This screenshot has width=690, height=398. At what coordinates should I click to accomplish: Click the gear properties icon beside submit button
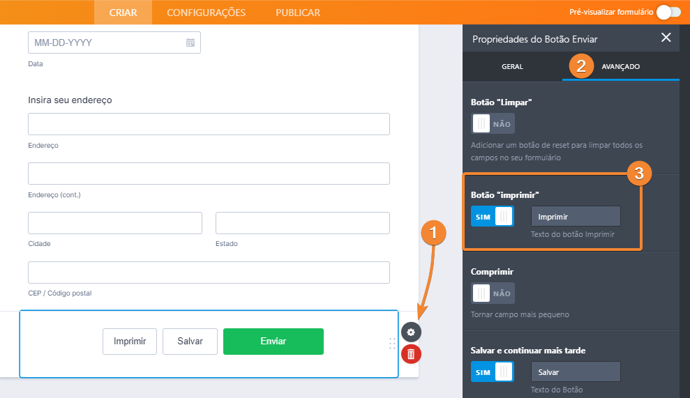pyautogui.click(x=411, y=332)
